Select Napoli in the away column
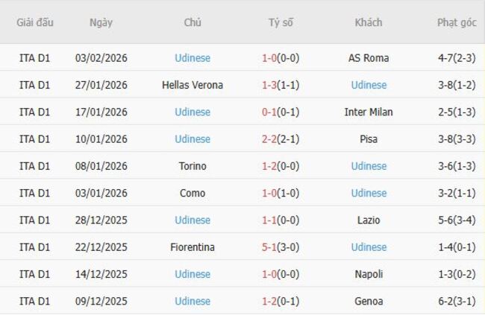This screenshot has height=315, width=485. 369,274
